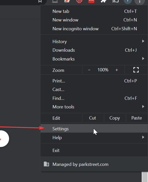Click the bookmark star icon
The image size is (148, 182).
point(40,1)
